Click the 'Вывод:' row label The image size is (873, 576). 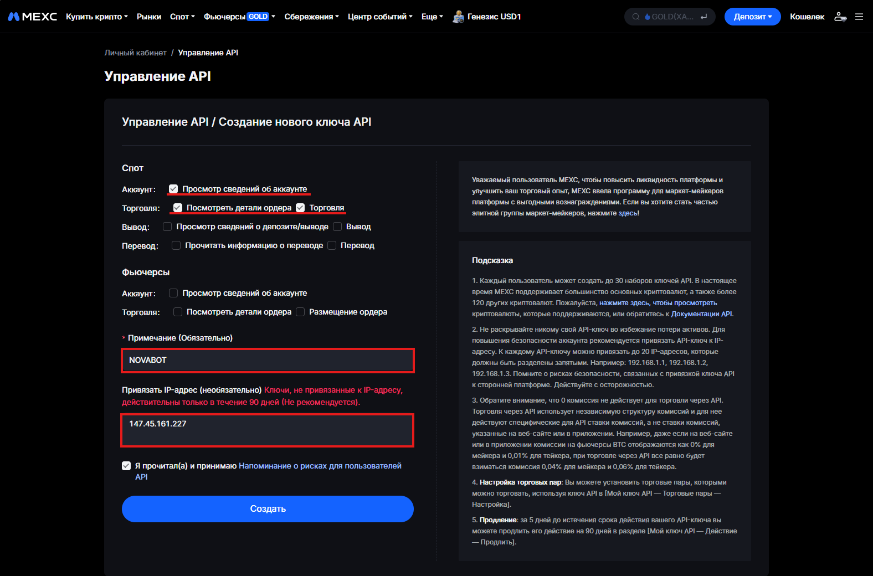[136, 227]
